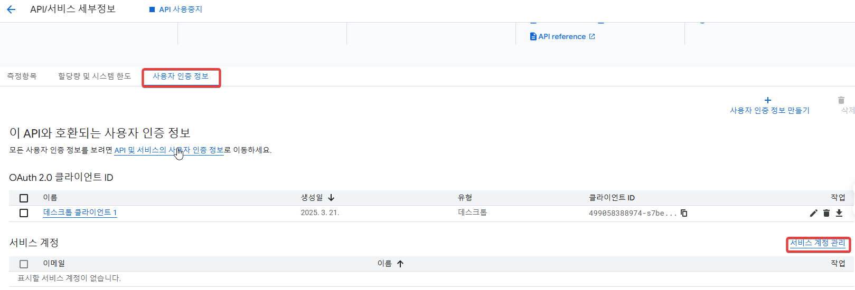Click the 클라이언트 ID column header

[612, 198]
